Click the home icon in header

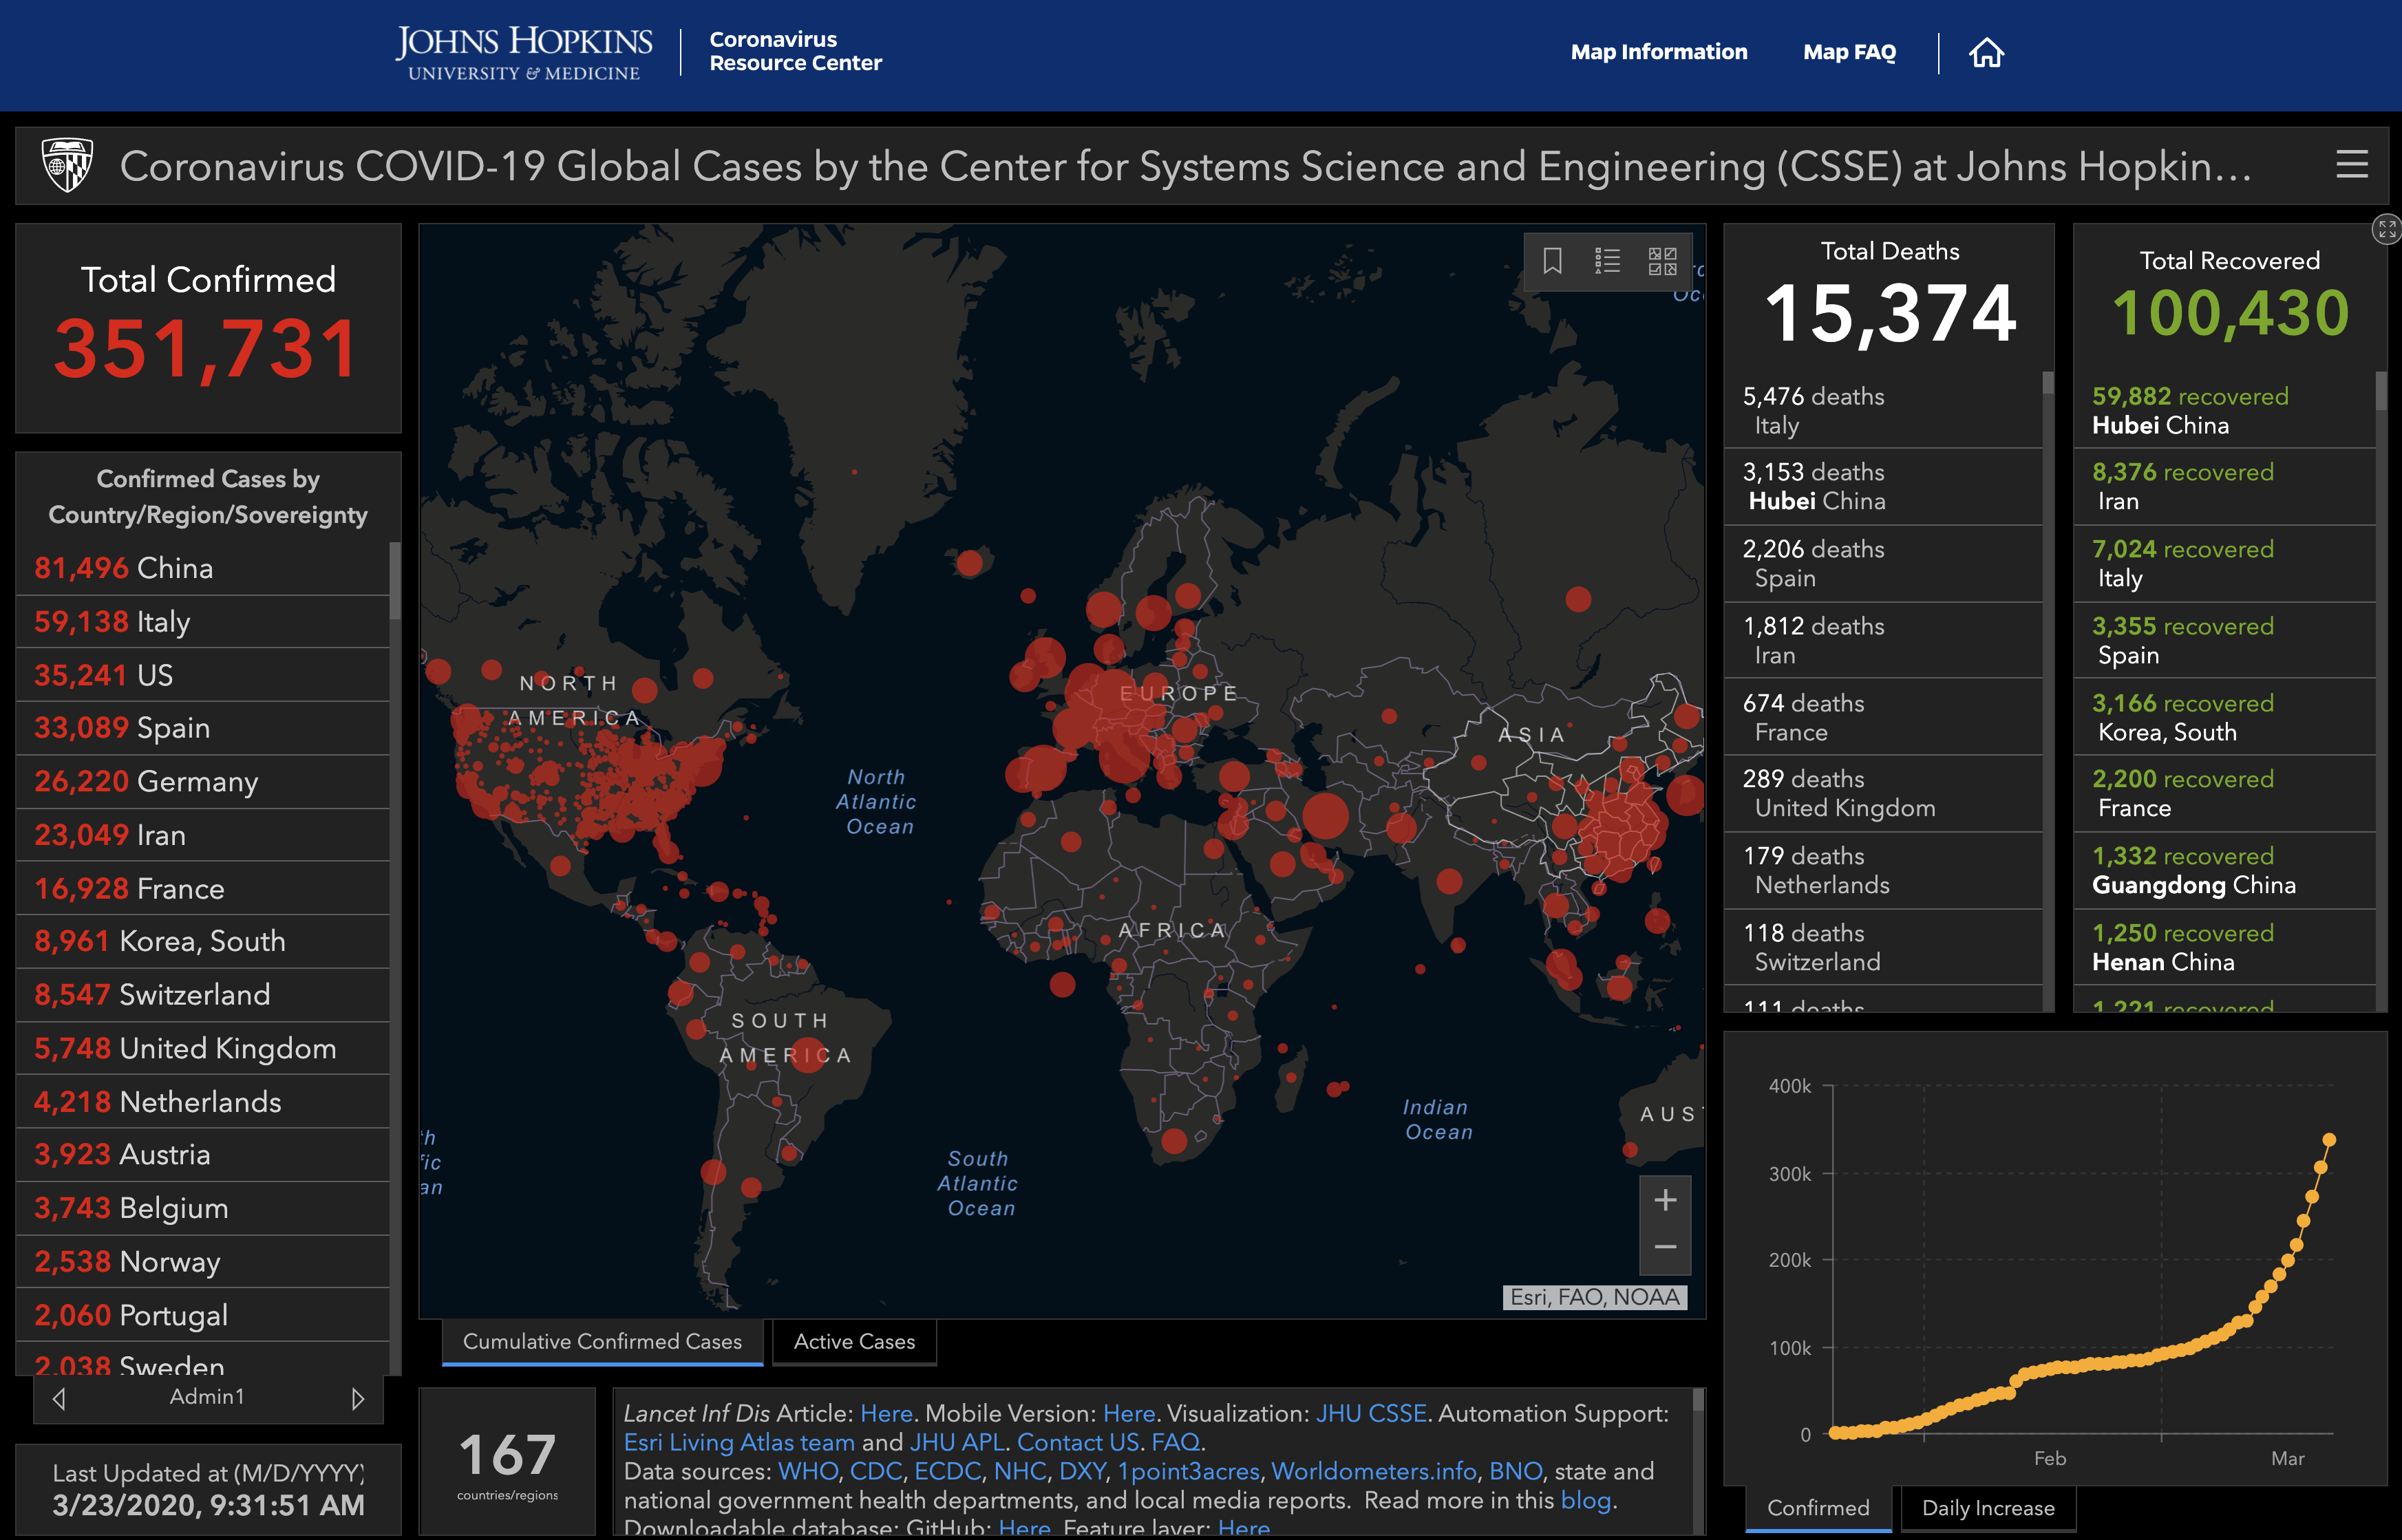point(1986,52)
